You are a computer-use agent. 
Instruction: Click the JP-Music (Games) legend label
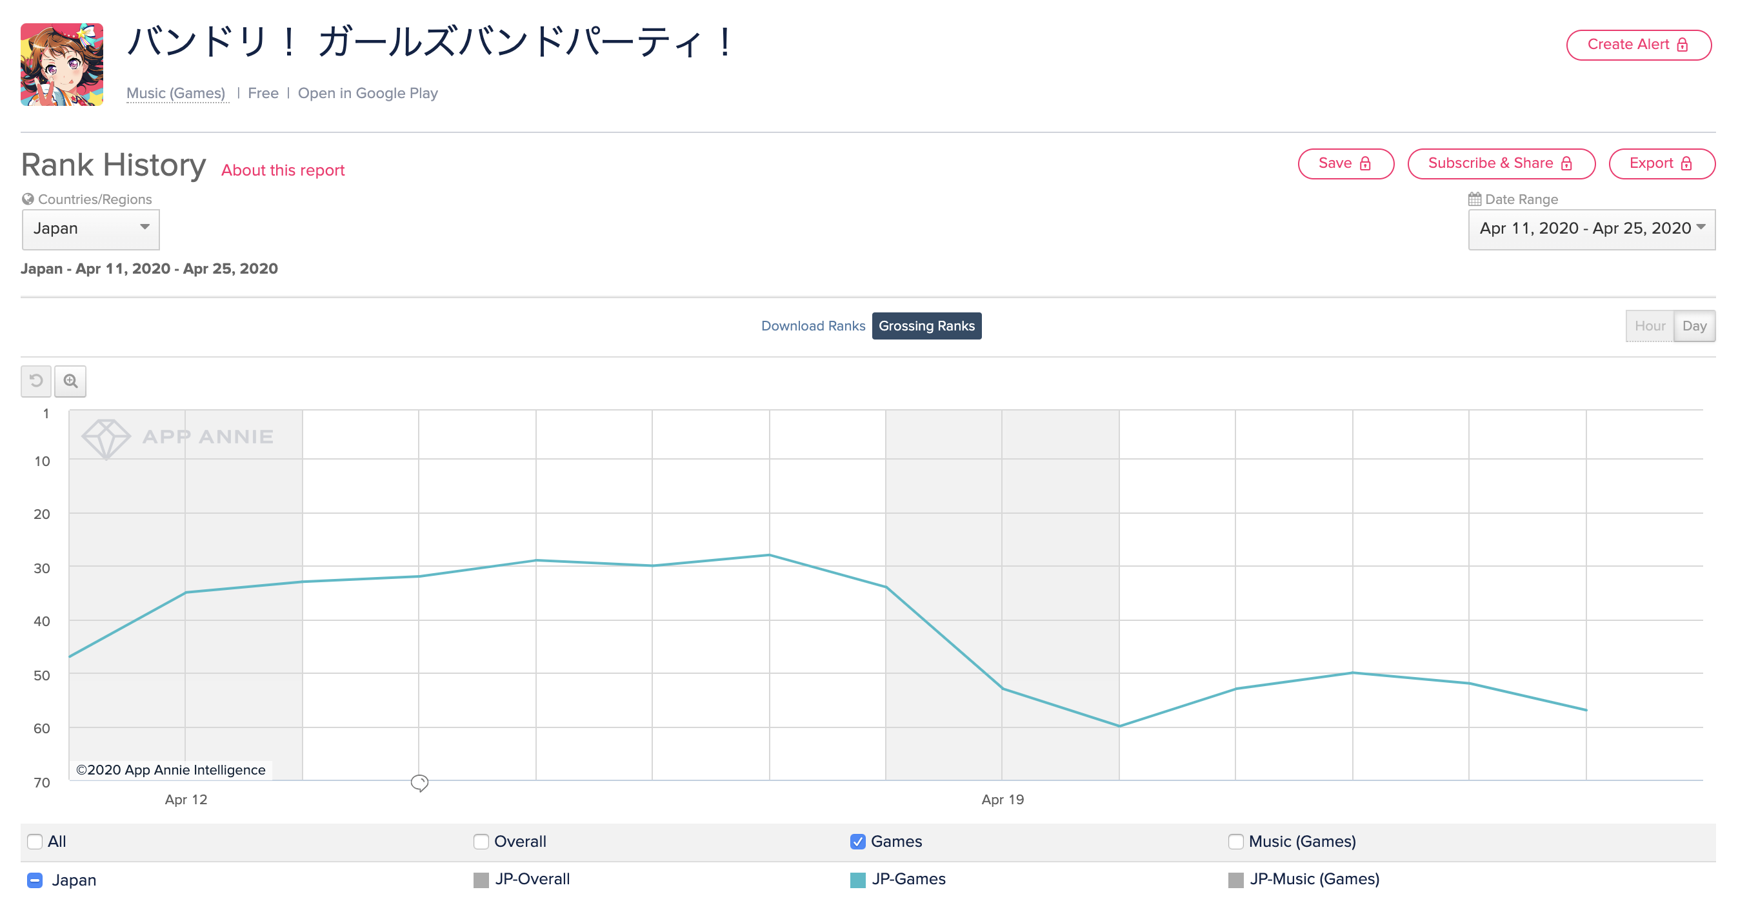pos(1314,879)
